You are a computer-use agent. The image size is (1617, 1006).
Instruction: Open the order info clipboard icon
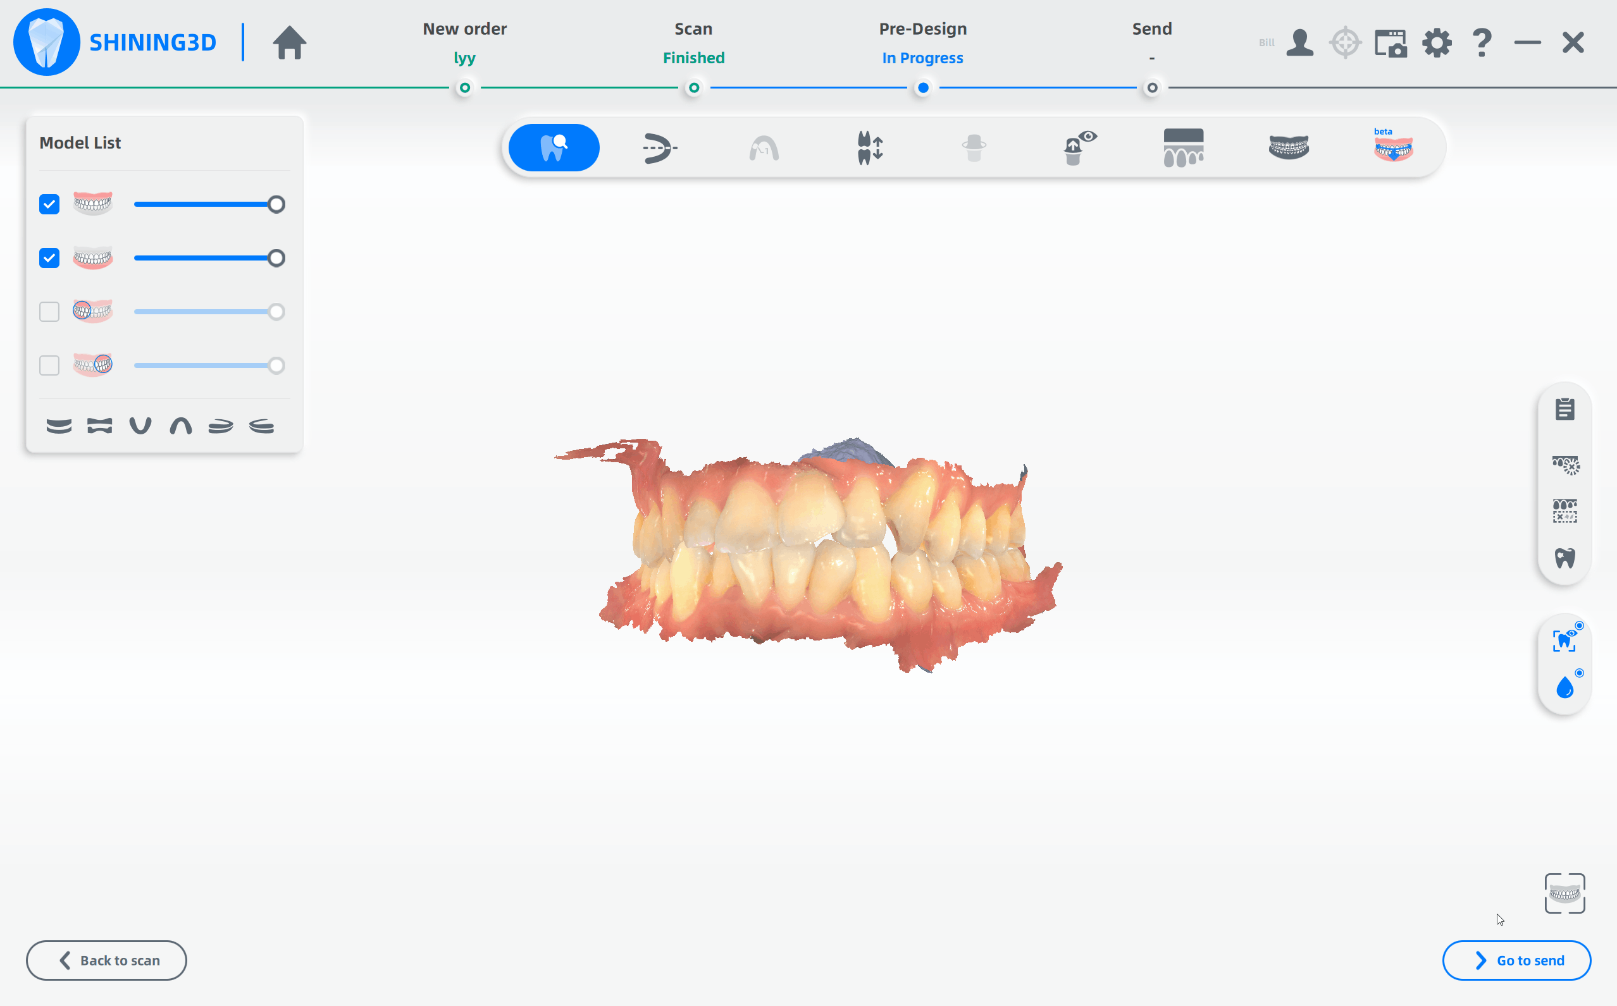click(1564, 409)
